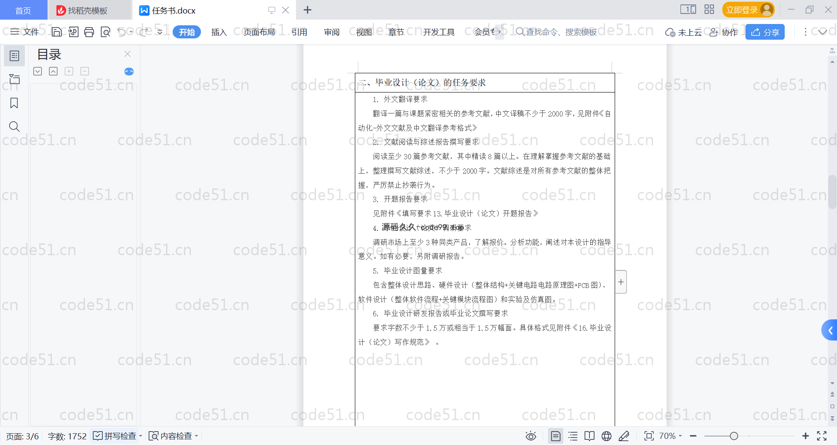The image size is (837, 445).
Task: Toggle reading layout book icon
Action: (589, 436)
